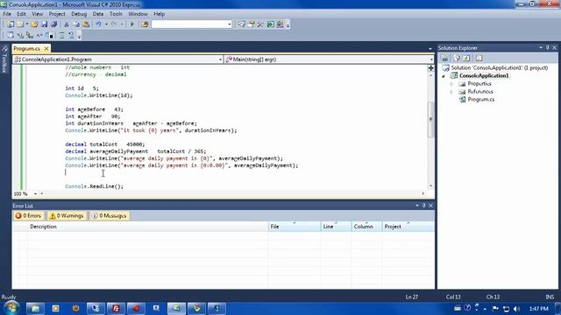
Task: Open the Toolbox wrench toolbar icon
Action: 260,24
